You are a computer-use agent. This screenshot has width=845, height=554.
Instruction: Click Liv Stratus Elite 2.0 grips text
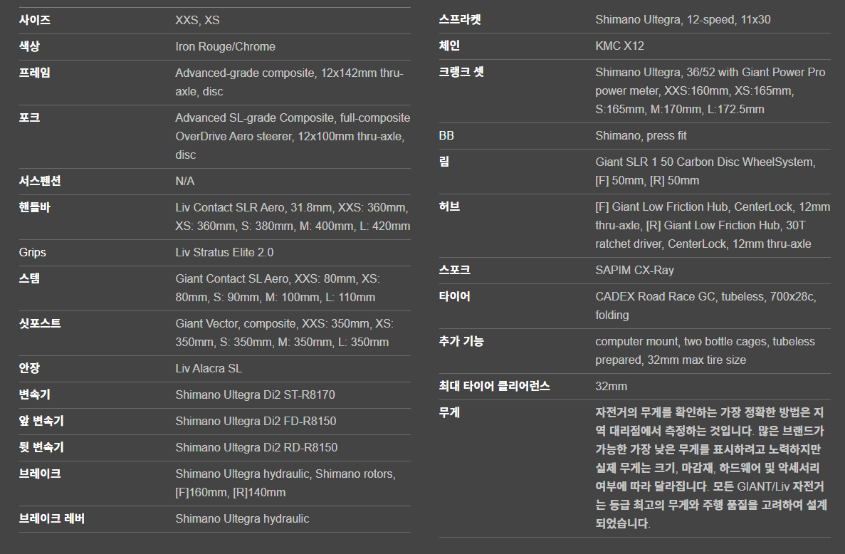[224, 253]
